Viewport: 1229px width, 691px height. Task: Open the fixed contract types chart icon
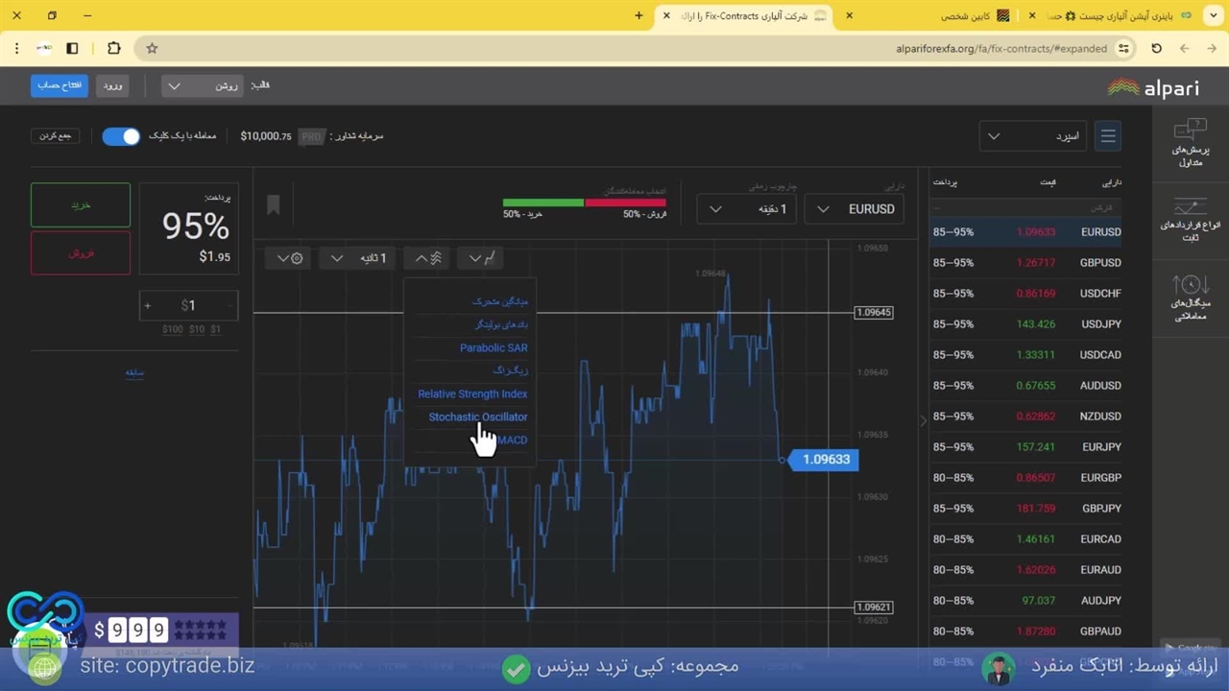point(1190,206)
